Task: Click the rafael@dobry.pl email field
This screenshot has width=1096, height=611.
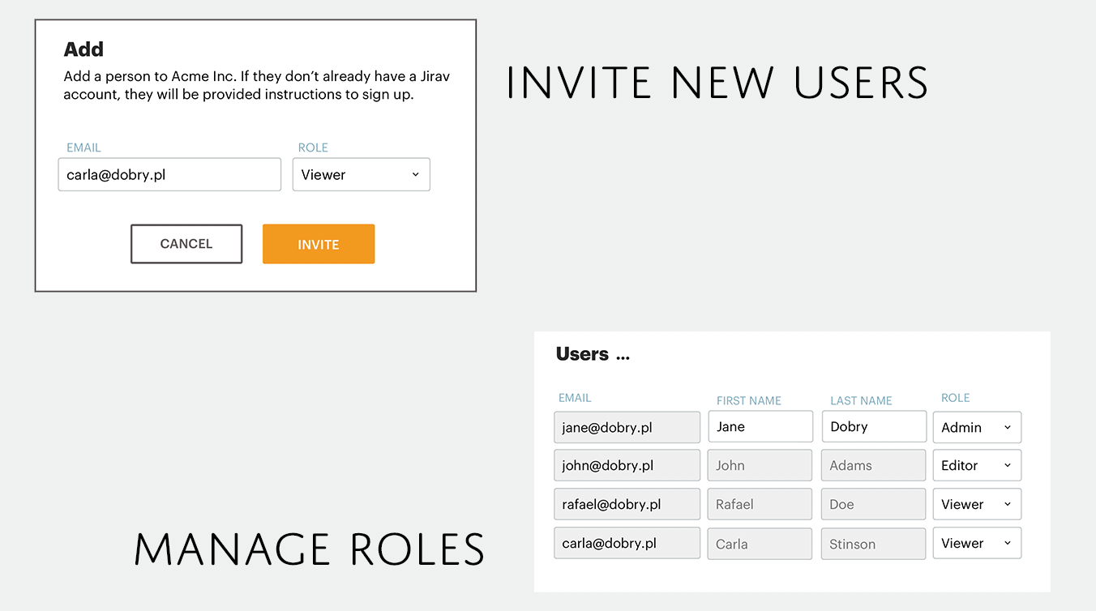Action: pos(627,504)
